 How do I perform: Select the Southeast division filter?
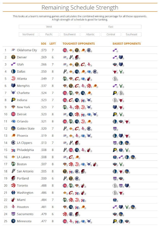[131, 34]
